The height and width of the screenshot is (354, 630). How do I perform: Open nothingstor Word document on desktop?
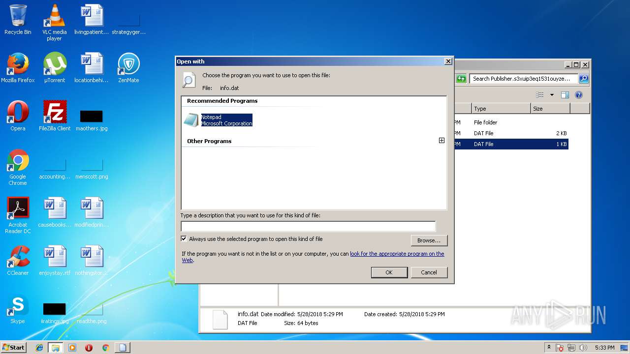tap(92, 260)
